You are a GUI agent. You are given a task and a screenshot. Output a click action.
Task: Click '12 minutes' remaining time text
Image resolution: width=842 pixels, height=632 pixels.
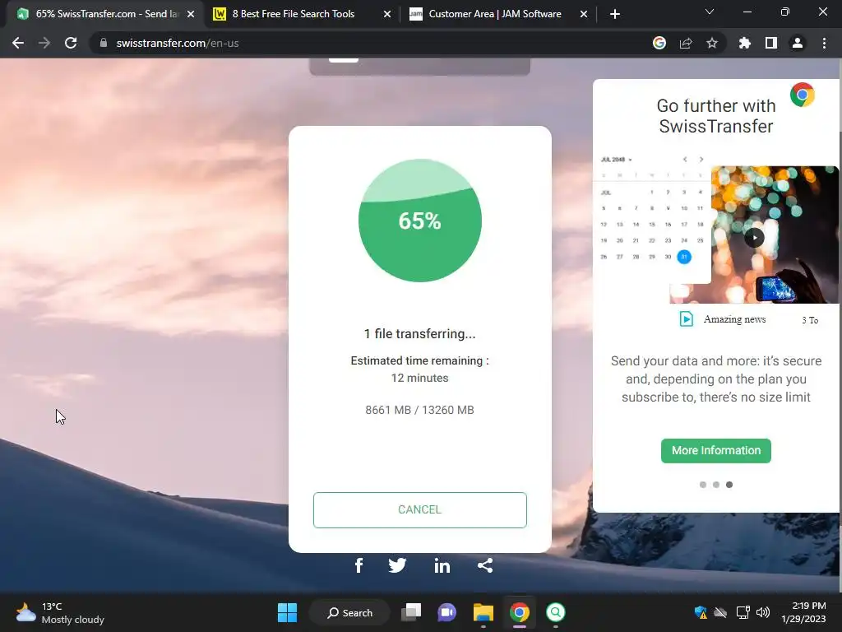coord(420,378)
